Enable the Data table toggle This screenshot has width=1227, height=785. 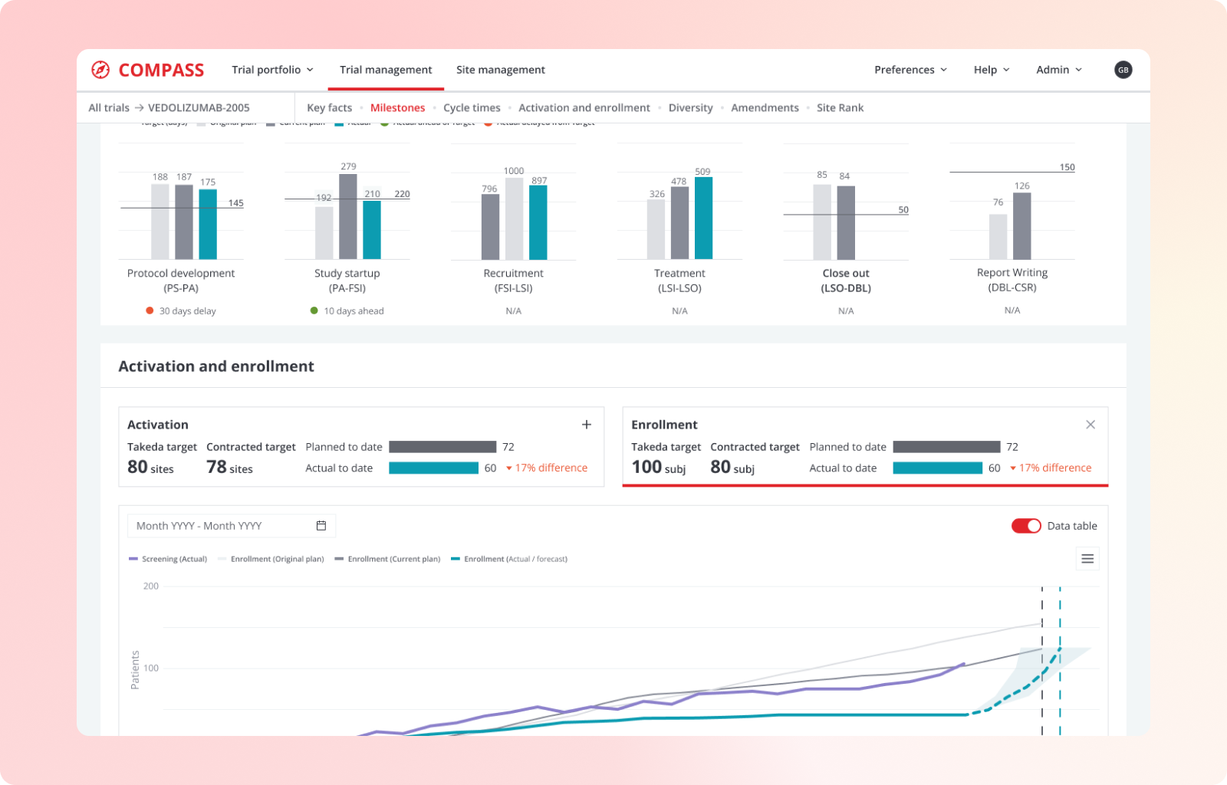pos(1026,526)
